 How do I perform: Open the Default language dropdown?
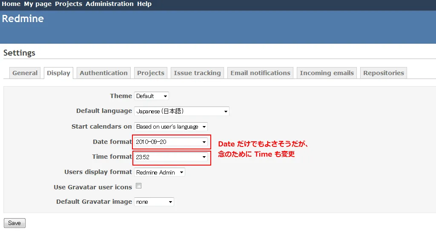(x=181, y=111)
